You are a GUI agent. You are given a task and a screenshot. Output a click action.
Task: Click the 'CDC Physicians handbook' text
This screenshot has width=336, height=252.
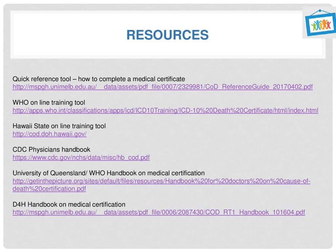click(52, 150)
